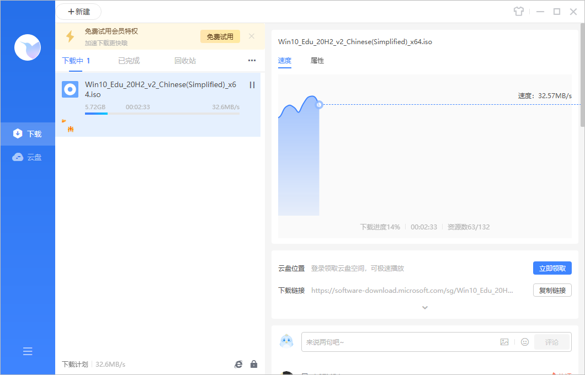Open the emoji picker in comment box
585x375 pixels.
click(x=525, y=342)
